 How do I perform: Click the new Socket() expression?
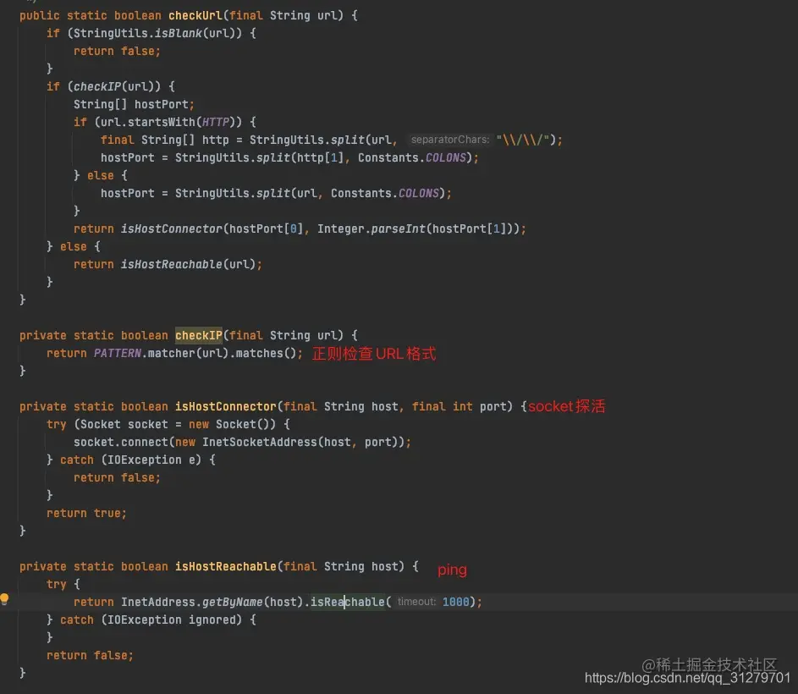tap(232, 424)
